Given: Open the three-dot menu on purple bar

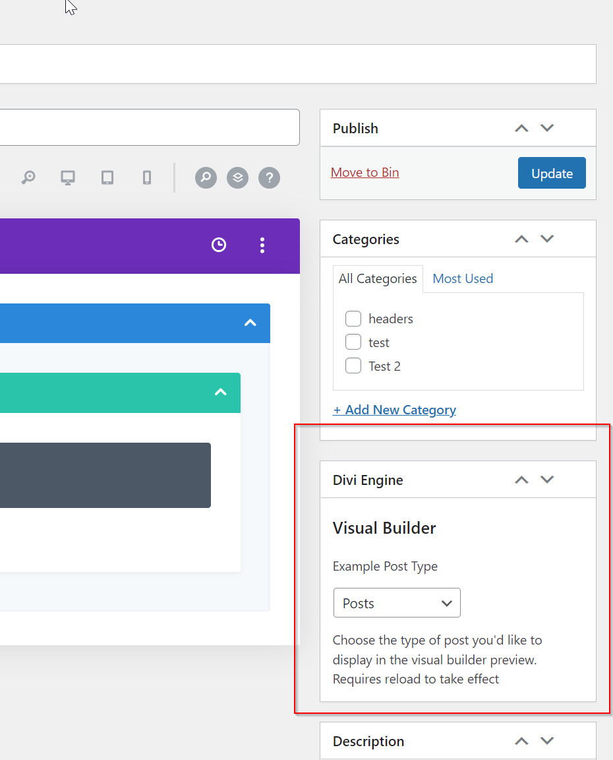Looking at the screenshot, I should coord(262,245).
